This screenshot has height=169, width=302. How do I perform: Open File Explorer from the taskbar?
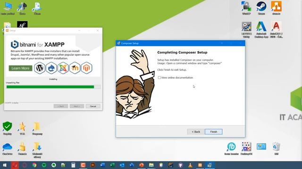tap(151, 165)
